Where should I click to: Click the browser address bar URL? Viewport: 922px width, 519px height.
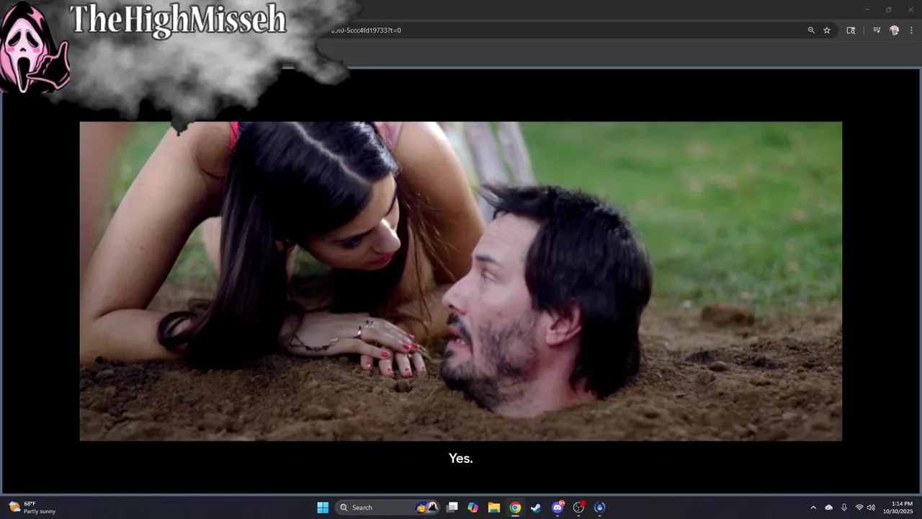coord(366,30)
